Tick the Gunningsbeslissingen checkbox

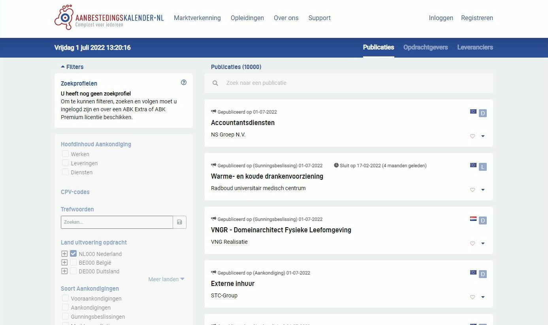pos(66,316)
